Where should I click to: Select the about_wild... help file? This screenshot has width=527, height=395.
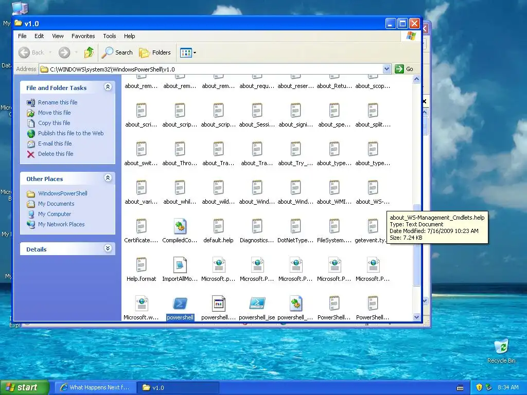(218, 188)
